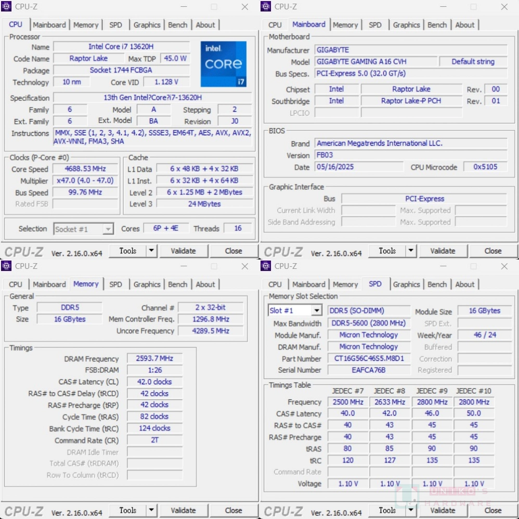Click Validate in the SPD-tab window
The width and height of the screenshot is (519, 519).
(x=443, y=510)
